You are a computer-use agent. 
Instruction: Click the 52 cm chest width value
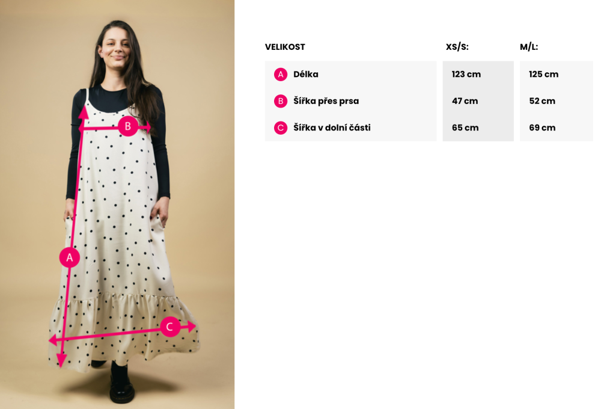pos(542,101)
